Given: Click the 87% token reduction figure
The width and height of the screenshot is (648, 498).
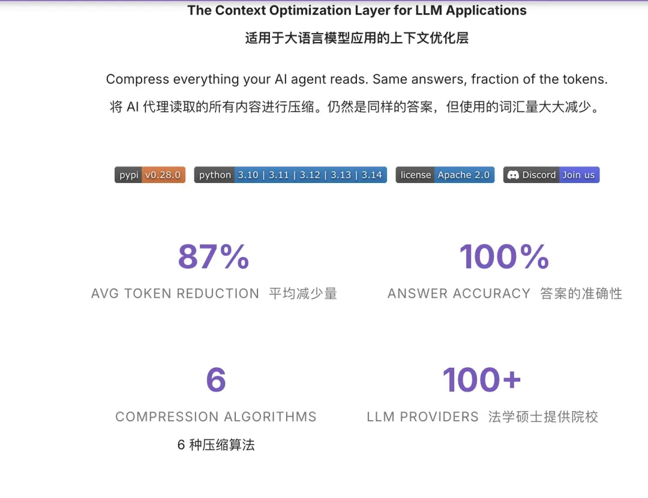Looking at the screenshot, I should click(214, 257).
